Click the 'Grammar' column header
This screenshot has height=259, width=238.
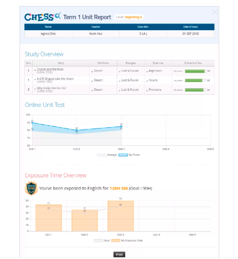coord(158,63)
